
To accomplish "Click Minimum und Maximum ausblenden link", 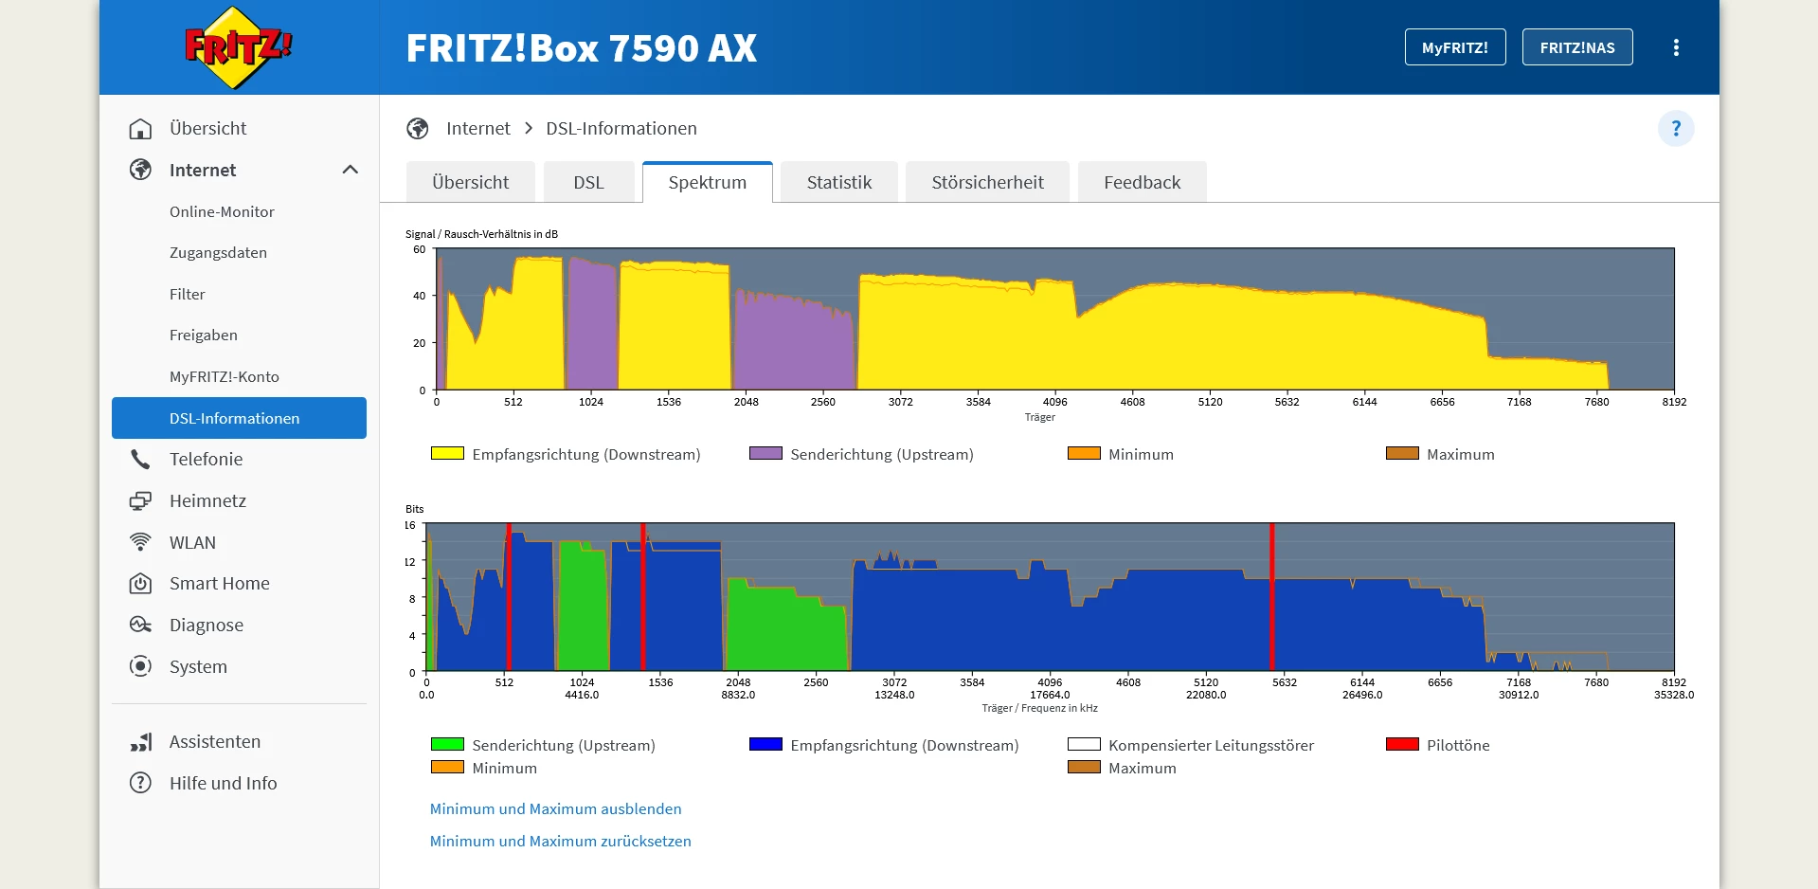I will tap(556, 808).
